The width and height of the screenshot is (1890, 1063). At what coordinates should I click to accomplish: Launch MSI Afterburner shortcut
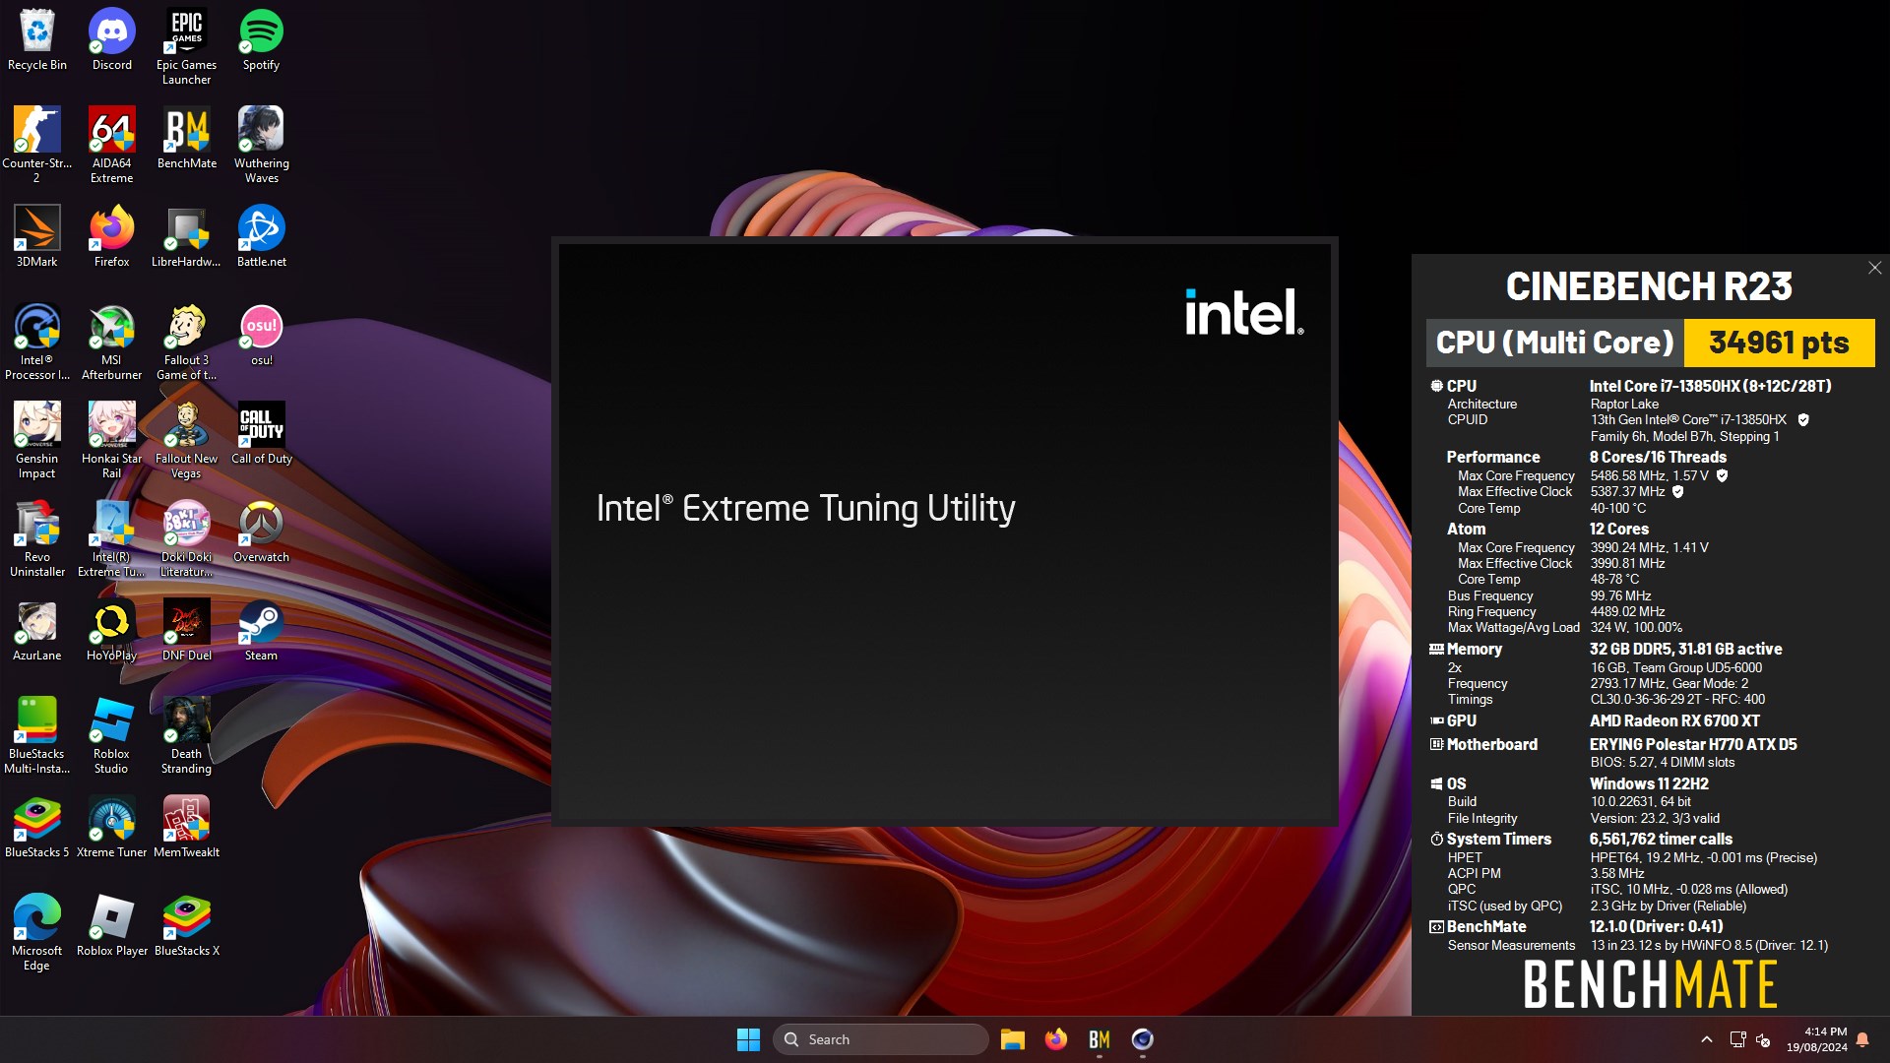(112, 343)
